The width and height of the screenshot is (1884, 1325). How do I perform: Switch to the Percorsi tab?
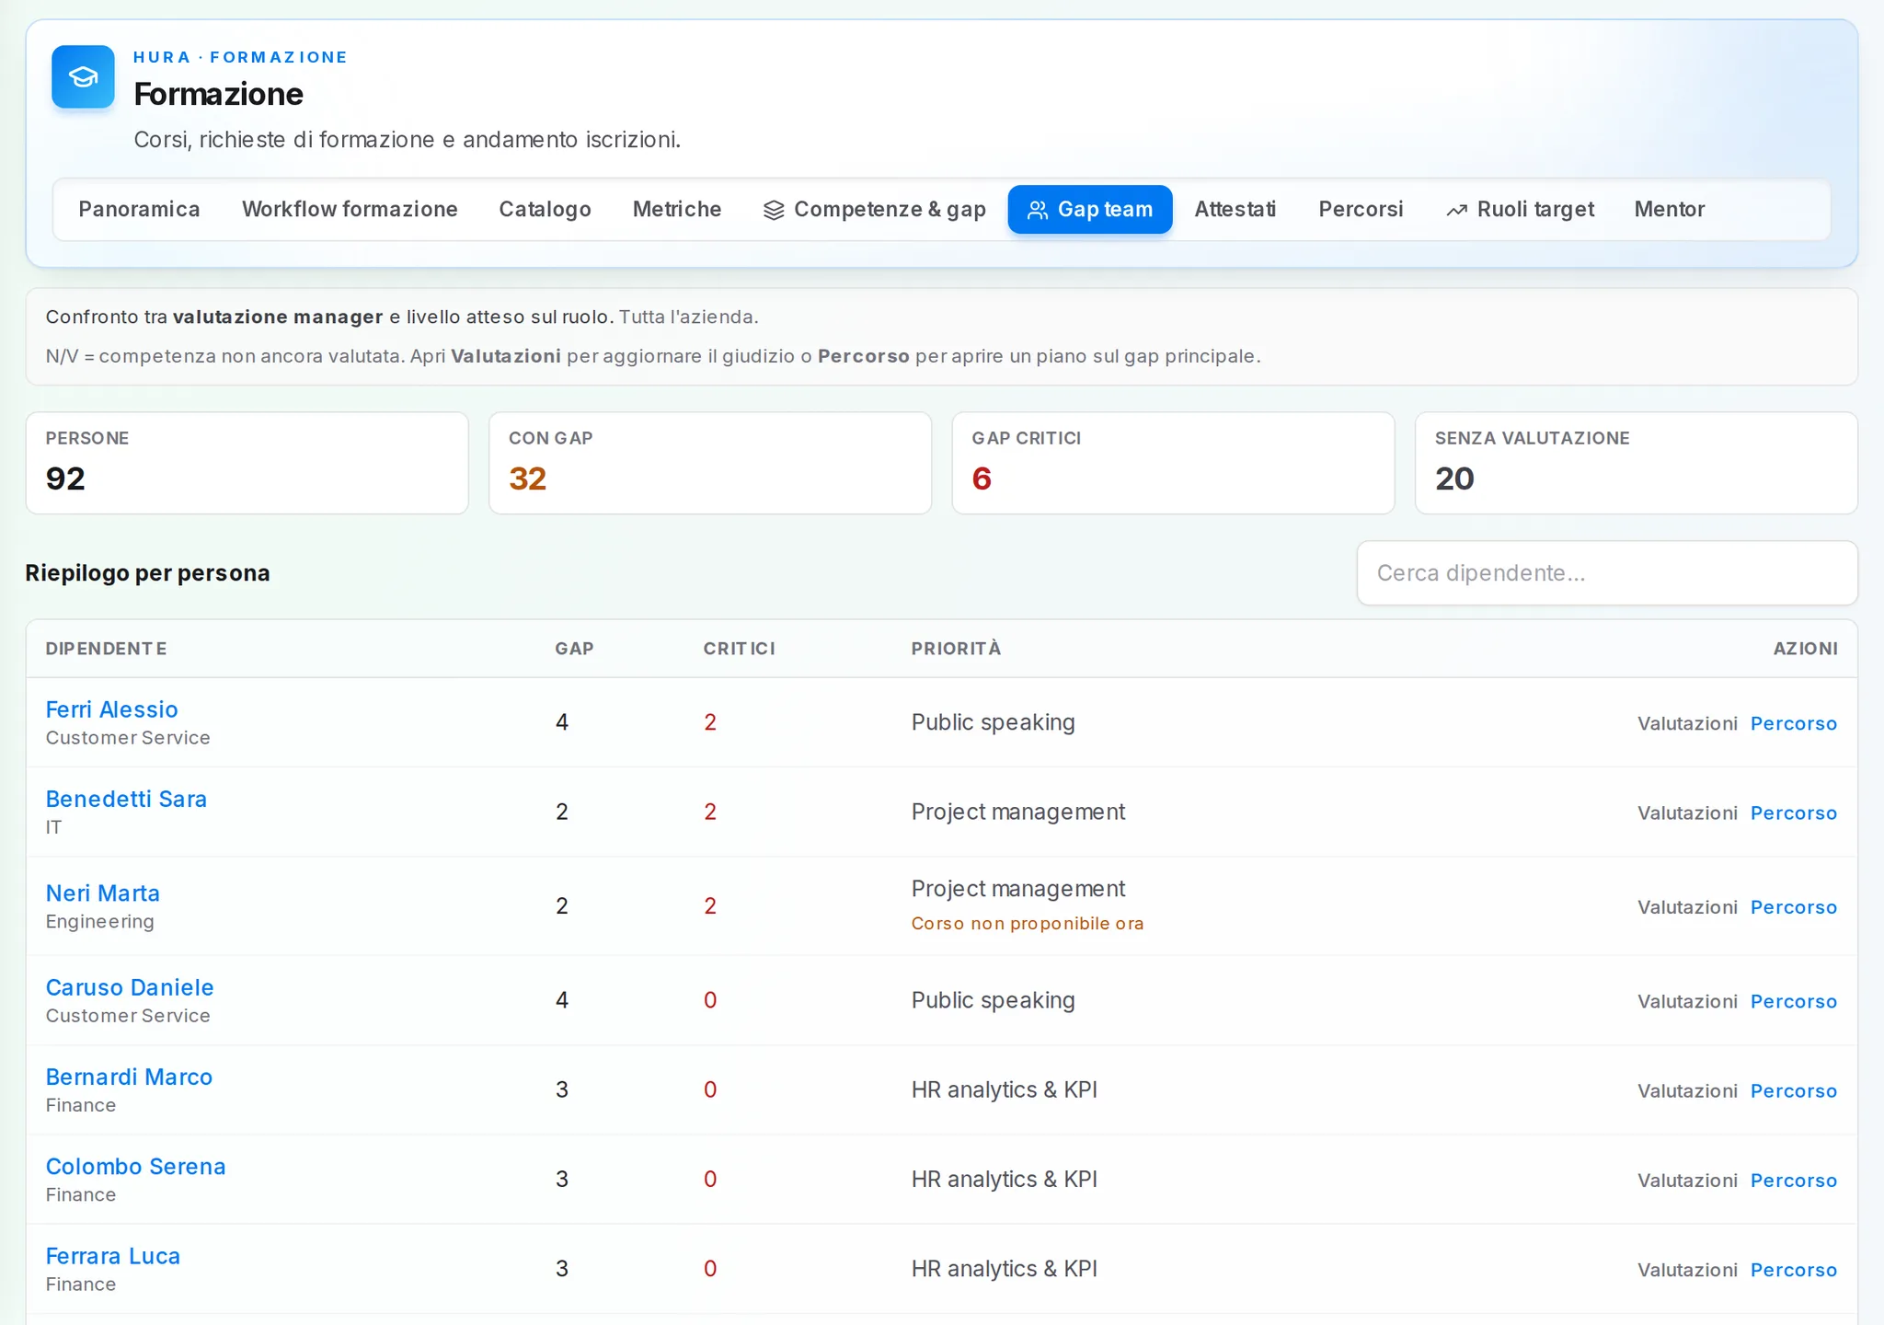(x=1361, y=210)
